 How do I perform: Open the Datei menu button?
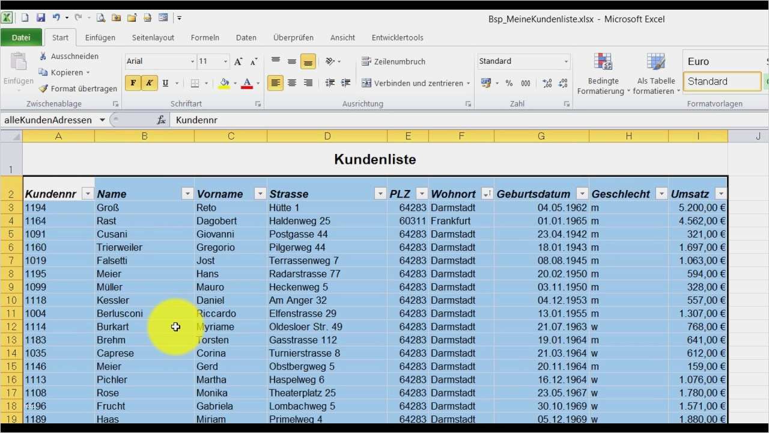[21, 37]
